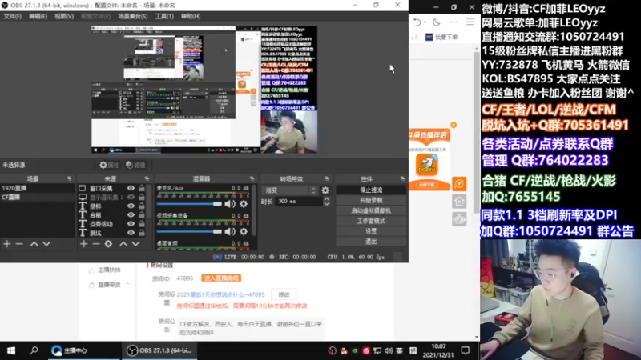
Task: Increase 时长 duration with up arrow
Action: coord(326,199)
